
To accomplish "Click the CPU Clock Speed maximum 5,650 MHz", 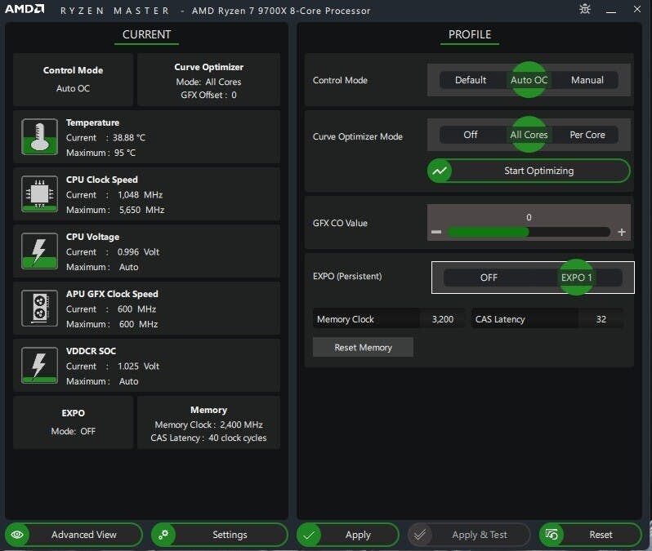I will coord(142,210).
